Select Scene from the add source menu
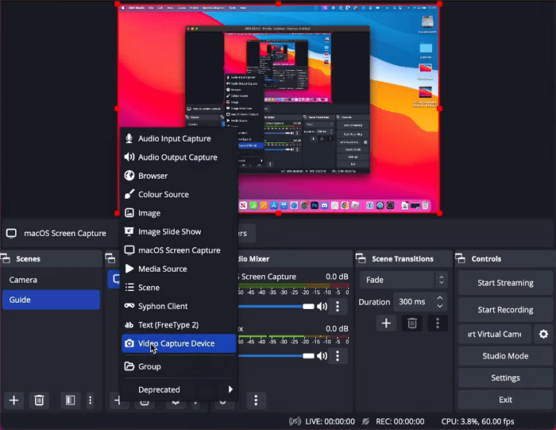Viewport: 556px width, 430px height. (179, 288)
